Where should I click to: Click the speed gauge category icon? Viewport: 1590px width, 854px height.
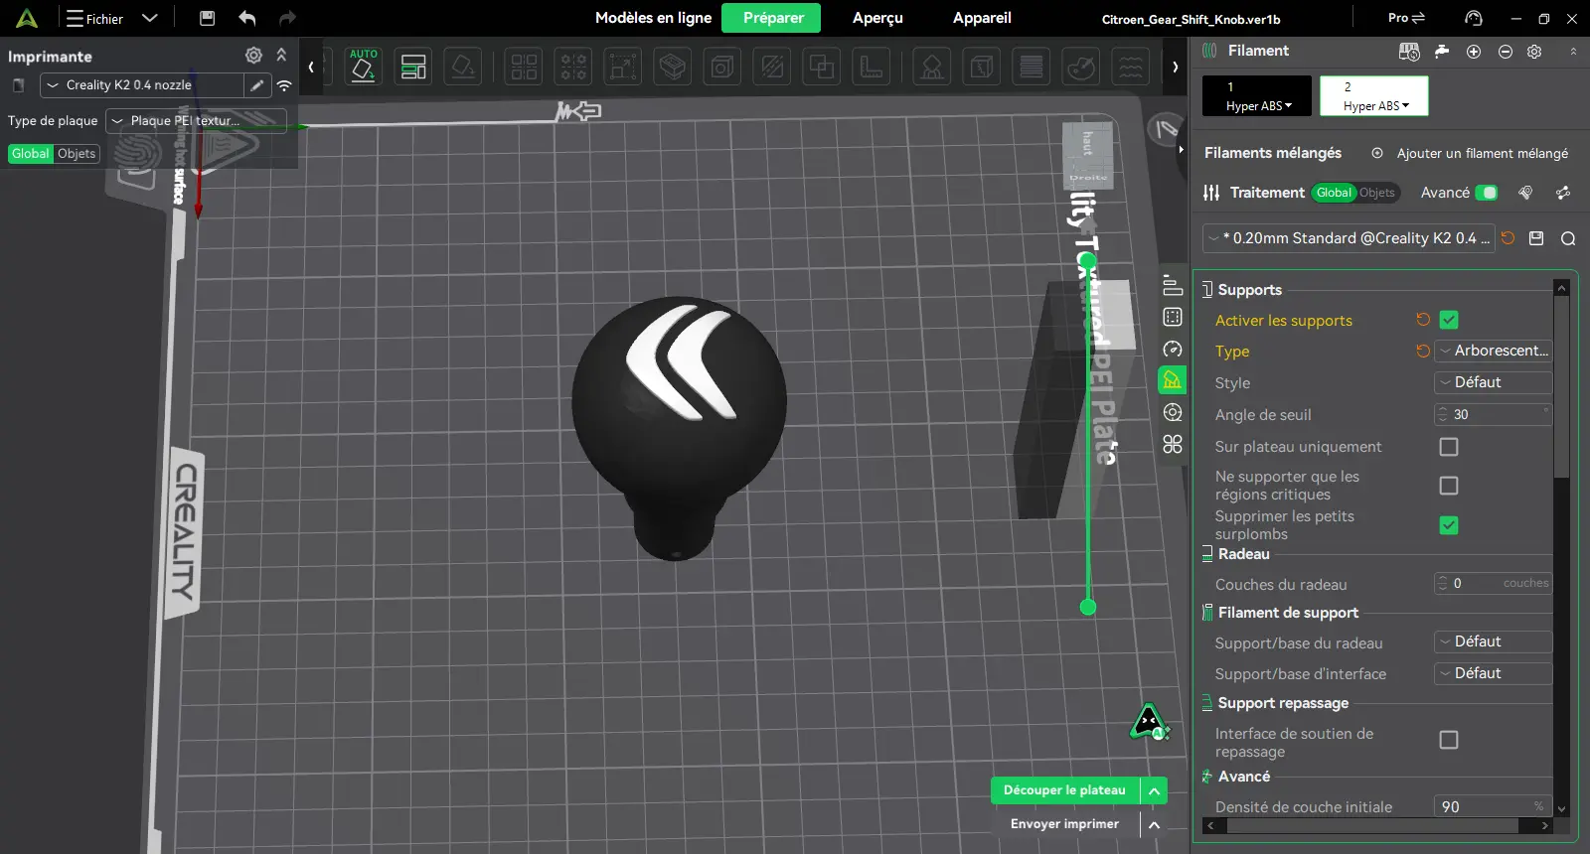[x=1173, y=349]
